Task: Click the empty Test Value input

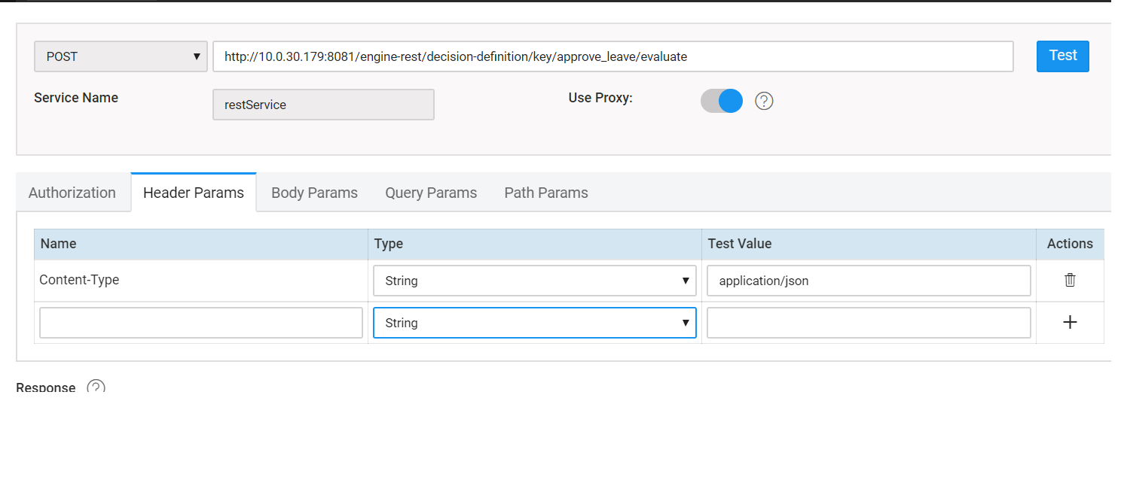Action: click(868, 323)
